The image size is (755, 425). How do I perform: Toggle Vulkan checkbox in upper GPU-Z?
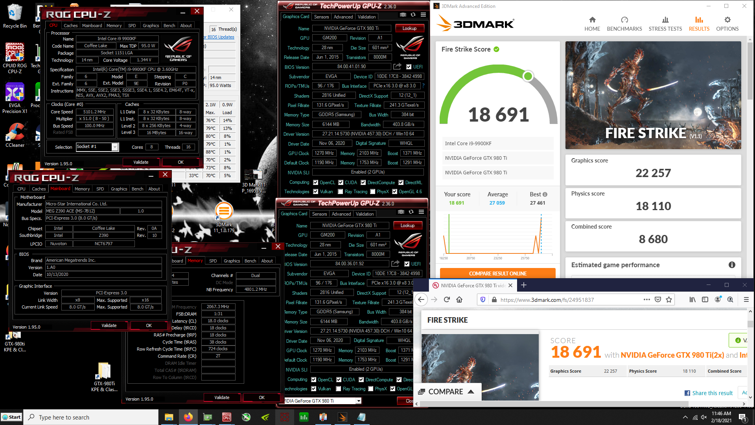pyautogui.click(x=315, y=192)
